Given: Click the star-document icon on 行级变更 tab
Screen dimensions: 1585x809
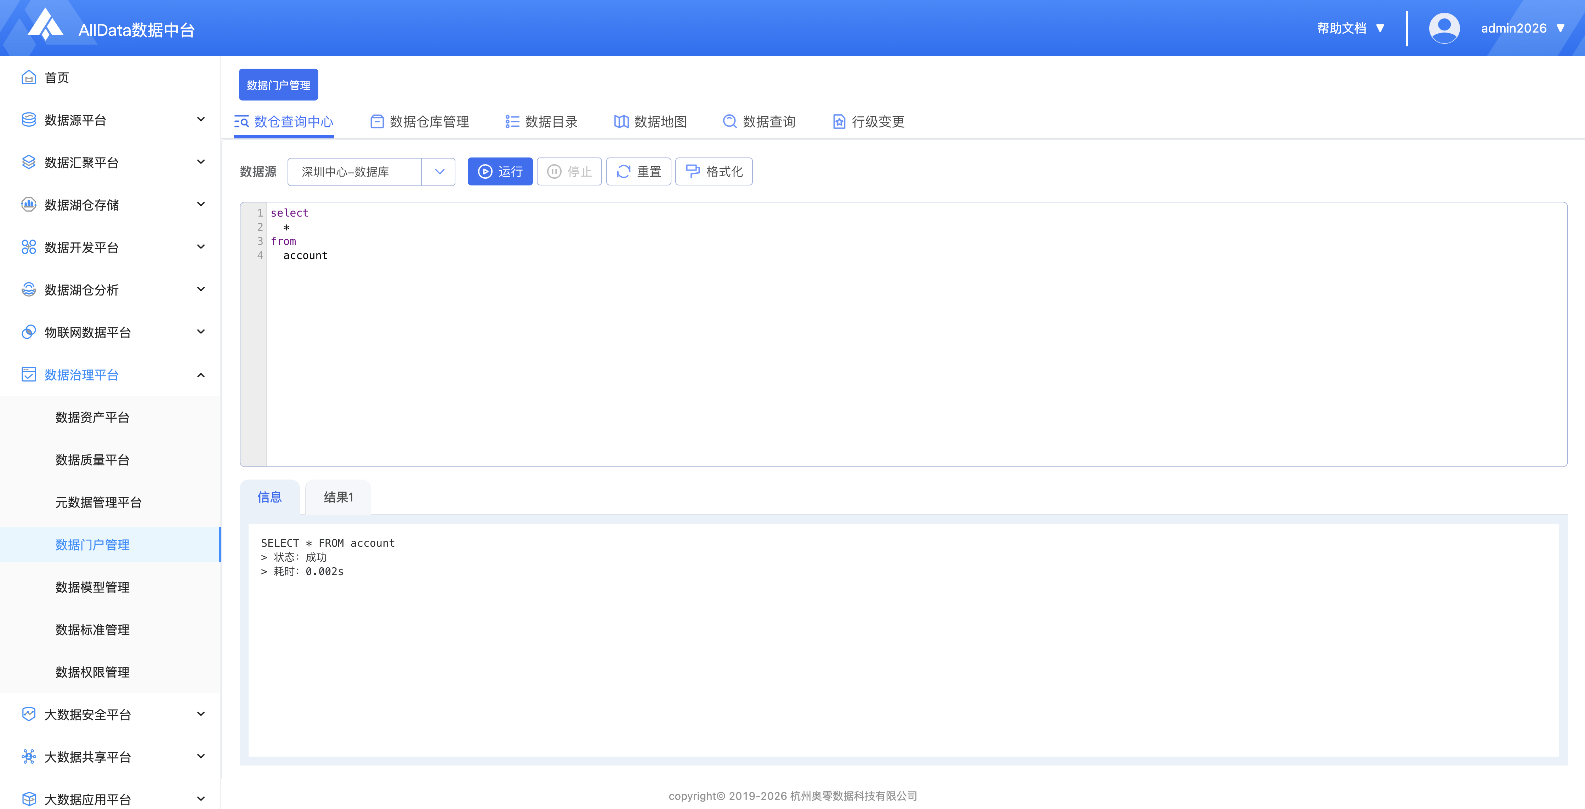Looking at the screenshot, I should click(839, 122).
